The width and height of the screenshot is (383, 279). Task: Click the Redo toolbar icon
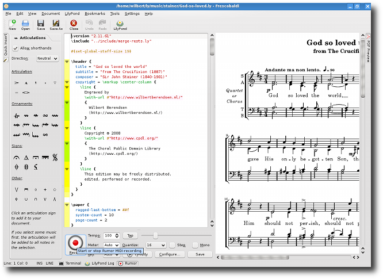coord(102,25)
